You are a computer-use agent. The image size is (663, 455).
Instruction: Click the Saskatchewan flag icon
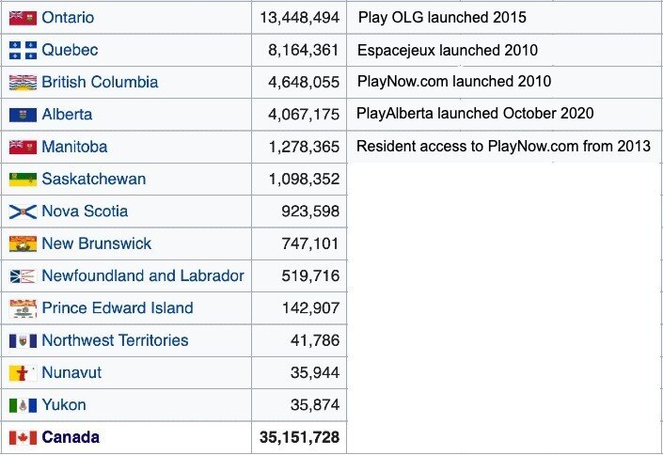click(x=23, y=180)
